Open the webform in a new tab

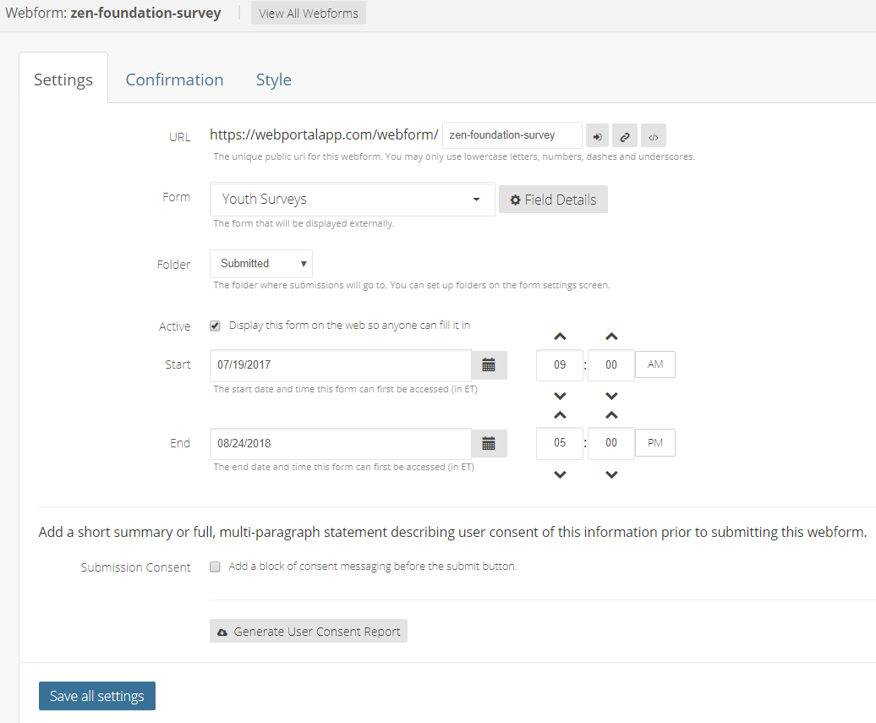597,135
